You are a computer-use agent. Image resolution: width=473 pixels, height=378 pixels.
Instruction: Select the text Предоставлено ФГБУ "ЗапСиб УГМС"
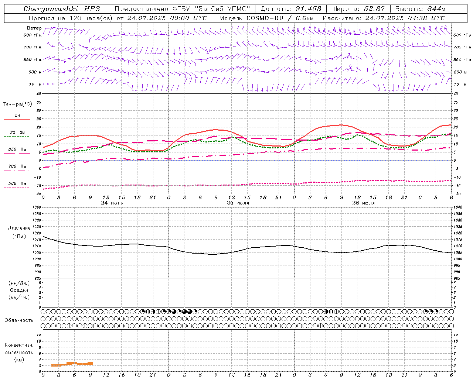(x=183, y=9)
